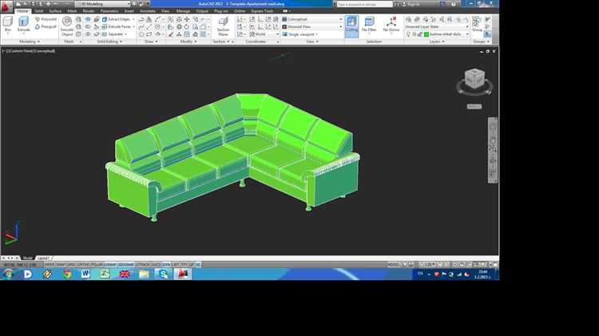Open the Annotate ribbon tab
599x336 pixels.
pos(148,11)
